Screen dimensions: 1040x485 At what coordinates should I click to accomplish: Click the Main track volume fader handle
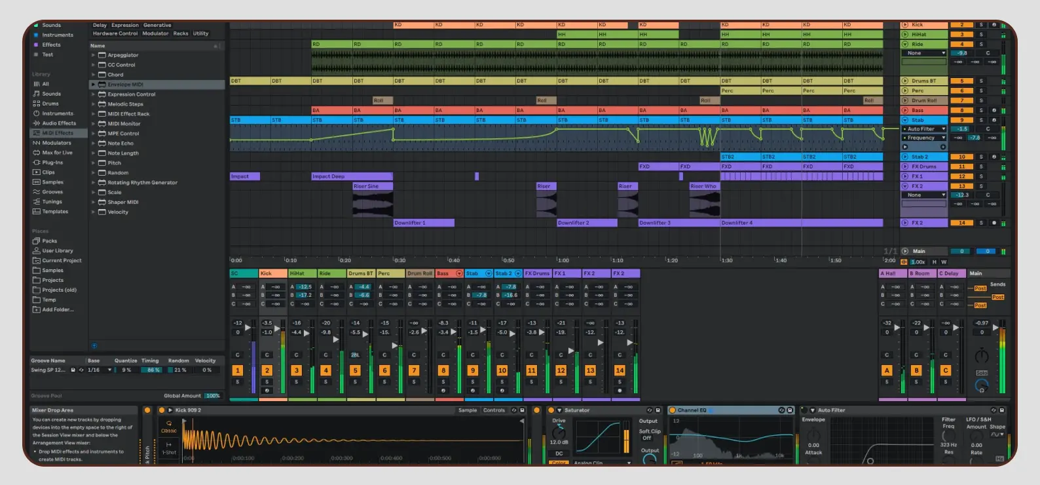[995, 327]
